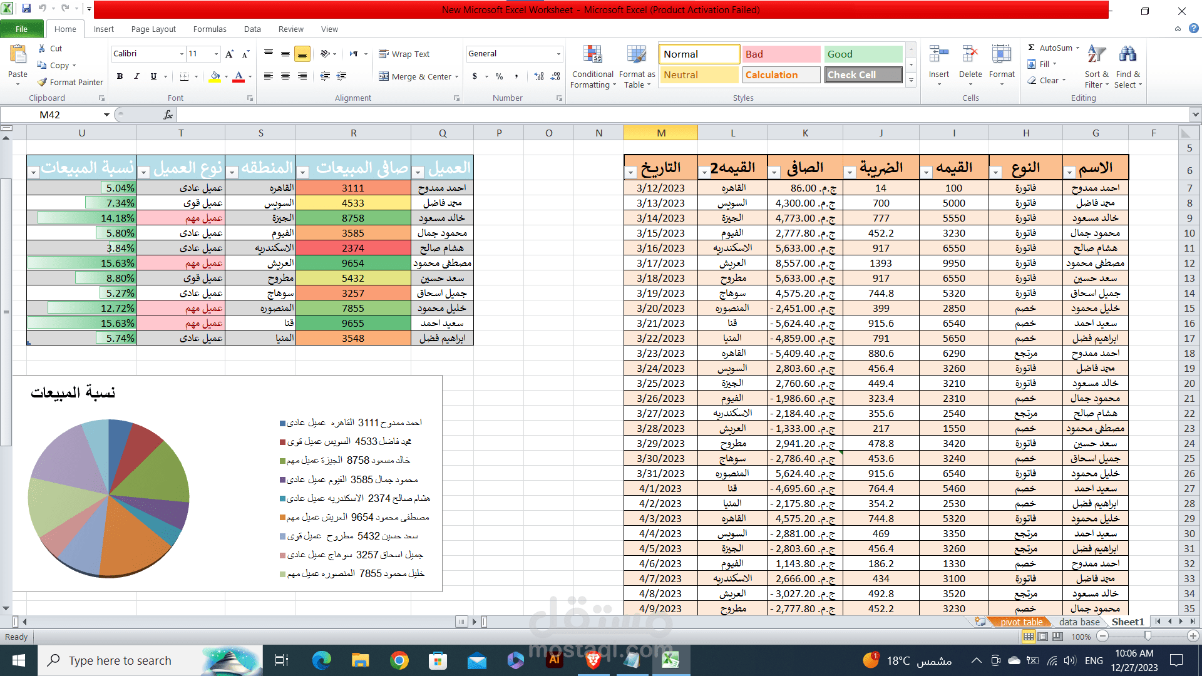Viewport: 1202px width, 676px height.
Task: Open the font size dropdown
Action: (x=216, y=54)
